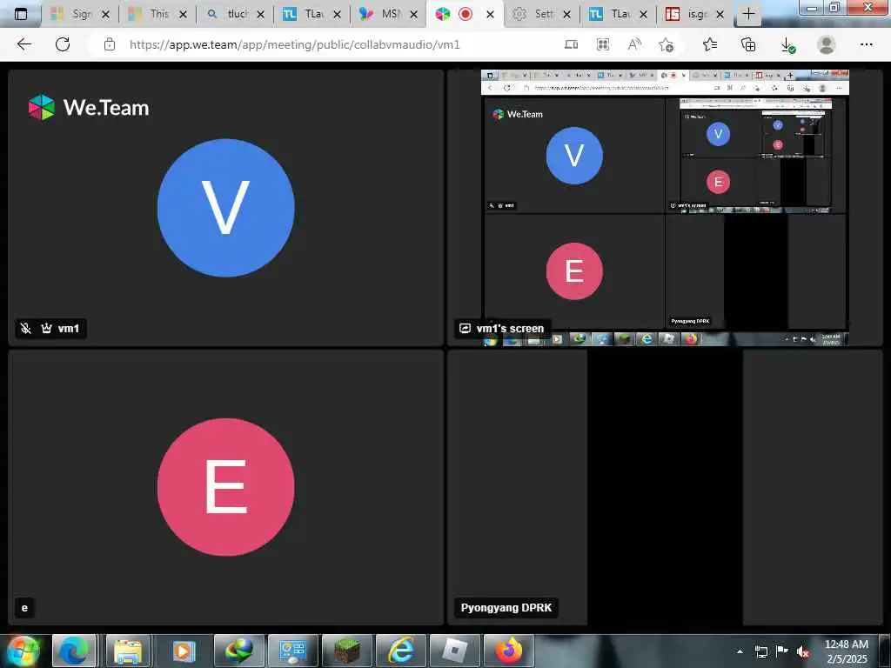The height and width of the screenshot is (668, 891).
Task: Open the browser profile avatar
Action: 827,44
